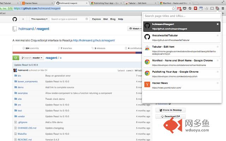Open Explore in GitHub header

96,19
